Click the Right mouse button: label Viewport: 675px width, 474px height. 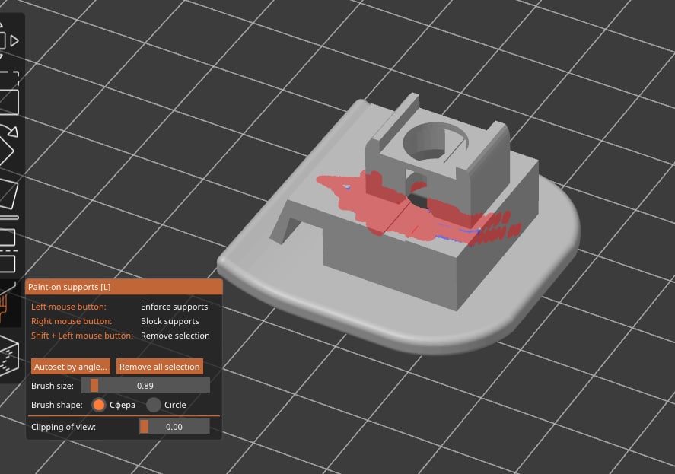point(72,321)
